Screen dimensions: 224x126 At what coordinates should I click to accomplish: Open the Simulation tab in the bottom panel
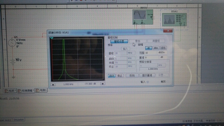[18, 120]
